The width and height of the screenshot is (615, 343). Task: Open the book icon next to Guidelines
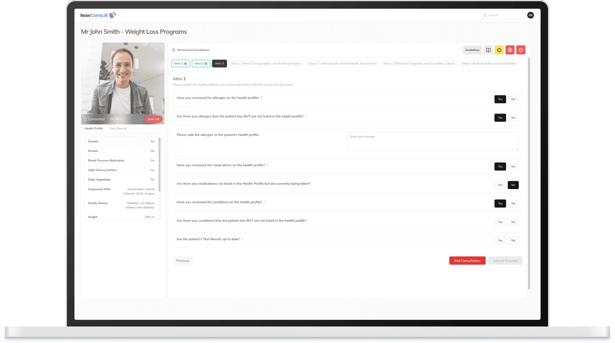(488, 50)
